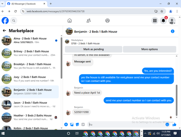The width and height of the screenshot is (181, 137).
Task: Bookmark this tab with star icon
Action: click(x=162, y=11)
